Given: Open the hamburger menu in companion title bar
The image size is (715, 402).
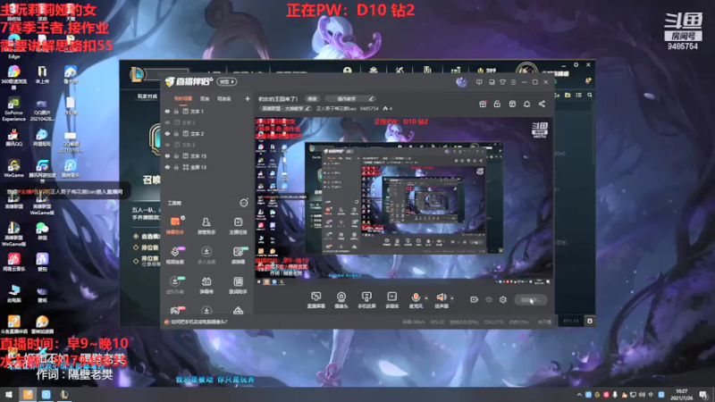Looking at the screenshot, I should click(x=513, y=82).
